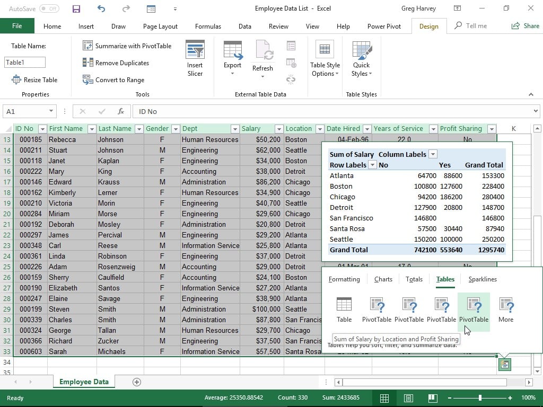Select the Table option in Quick Analysis
Image resolution: width=543 pixels, height=407 pixels.
point(344,310)
